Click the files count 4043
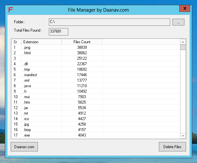Image resolution: width=197 pixels, height=163 pixels. pyautogui.click(x=82, y=135)
